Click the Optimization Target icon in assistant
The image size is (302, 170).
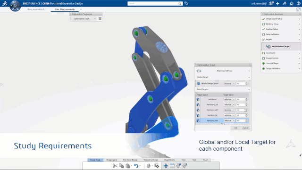click(268, 46)
